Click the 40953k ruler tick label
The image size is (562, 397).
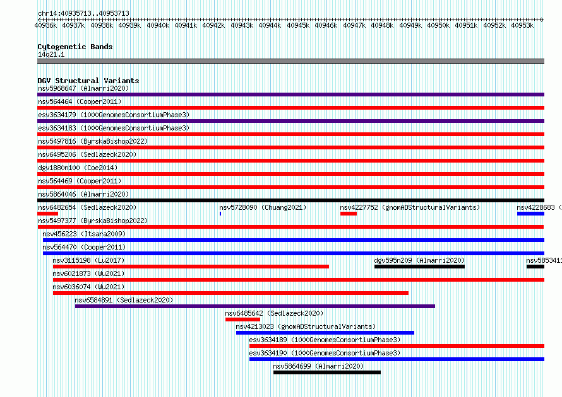tap(522, 25)
